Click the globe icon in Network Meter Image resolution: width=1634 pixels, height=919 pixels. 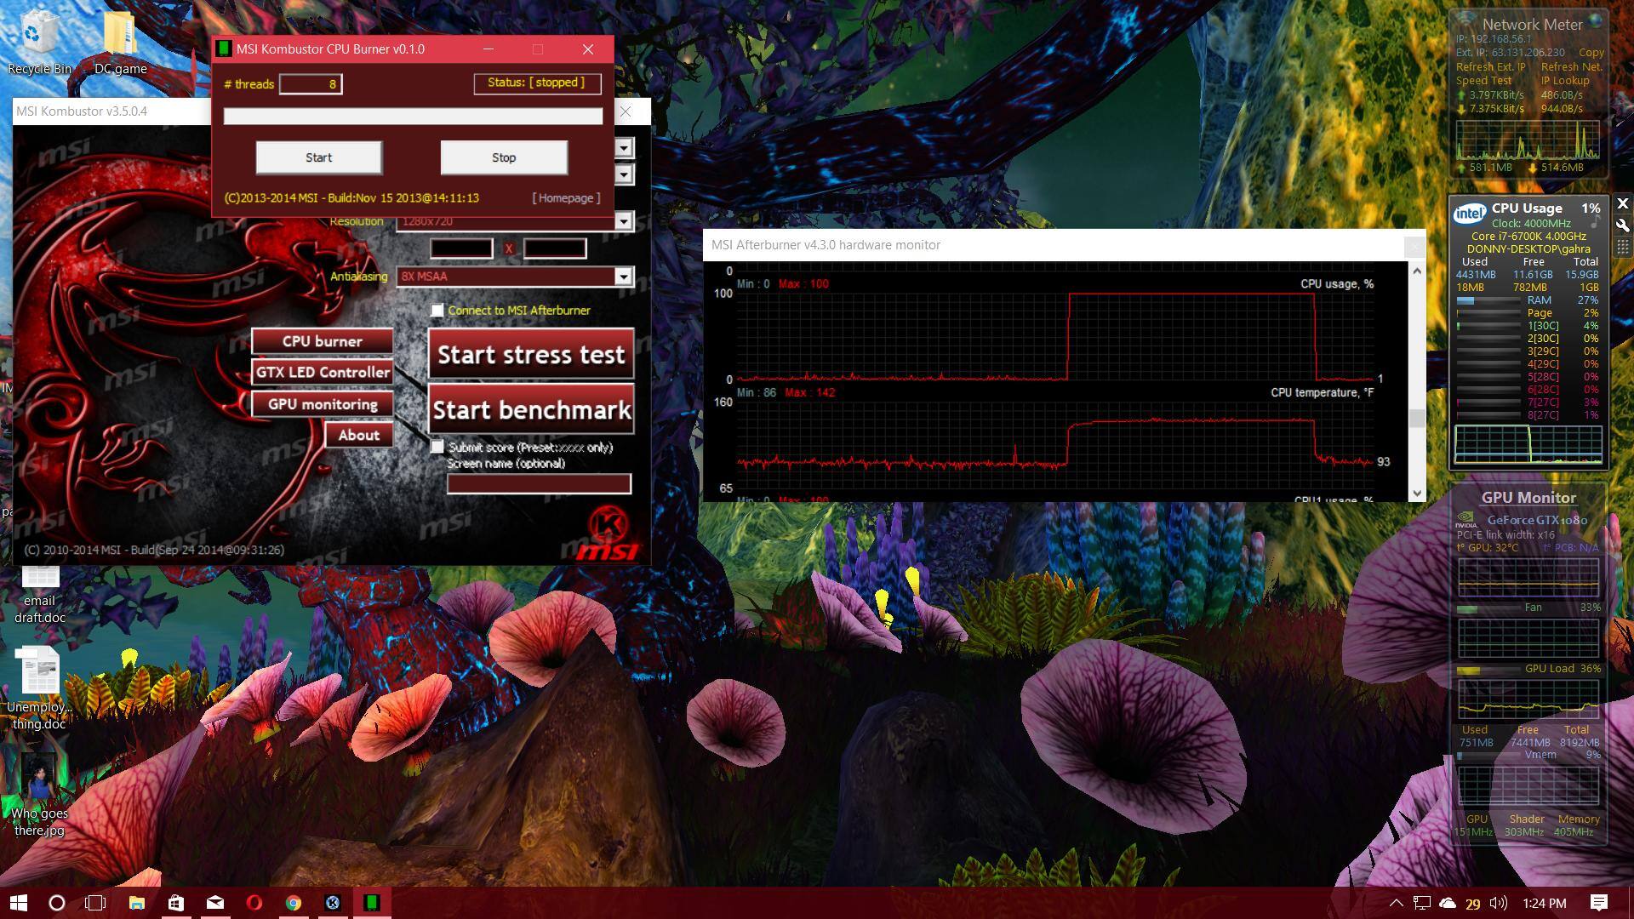(x=1596, y=20)
